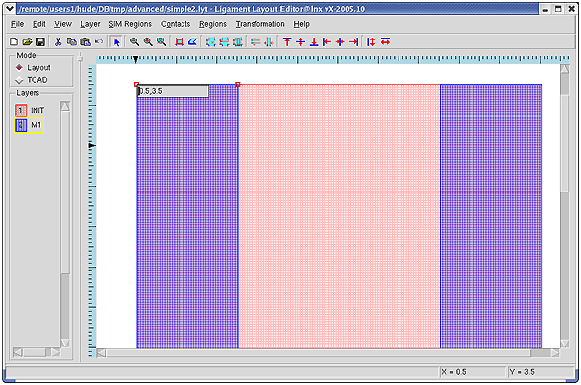581x385 pixels.
Task: Click the third blue-red vertical stretch icon
Action: (238, 41)
